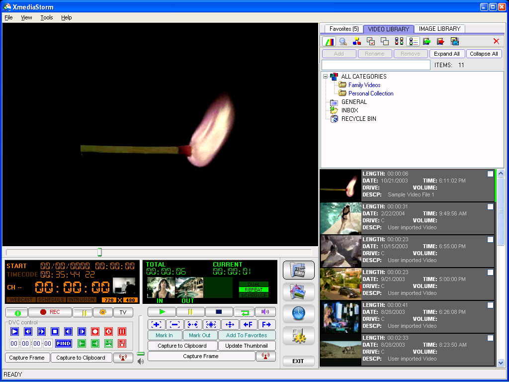509x382 pixels.
Task: Click the select-all checkmarks icon in library toolbar
Action: [371, 41]
